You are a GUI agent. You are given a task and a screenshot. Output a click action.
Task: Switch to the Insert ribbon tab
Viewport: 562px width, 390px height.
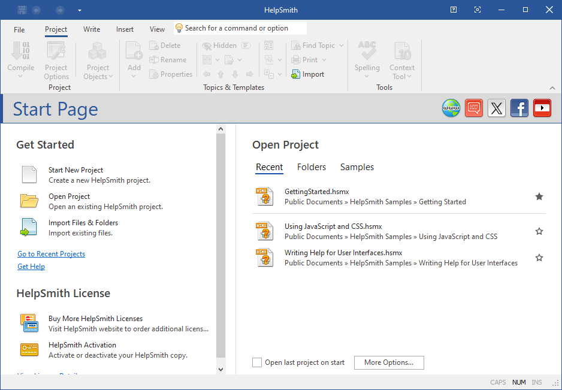tap(125, 29)
